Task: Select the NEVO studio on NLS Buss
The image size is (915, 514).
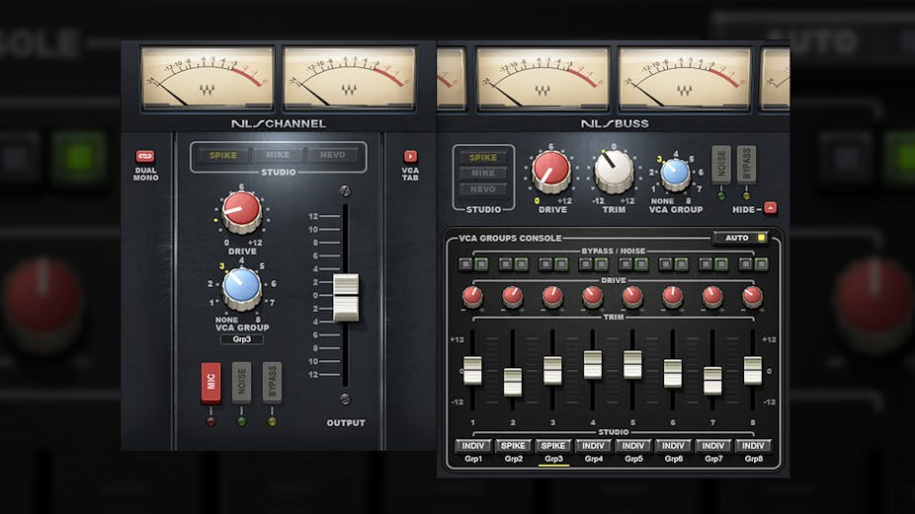Action: [x=483, y=189]
